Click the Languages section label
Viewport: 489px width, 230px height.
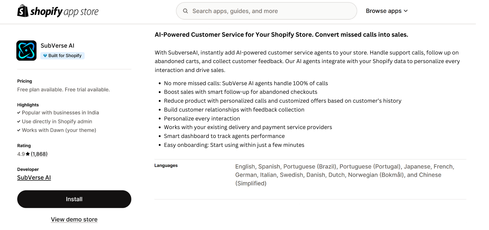click(x=166, y=165)
